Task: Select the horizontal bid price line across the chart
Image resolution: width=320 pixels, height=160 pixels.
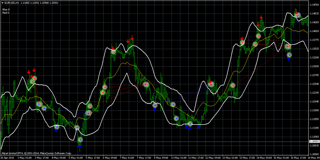Action: click(x=155, y=141)
